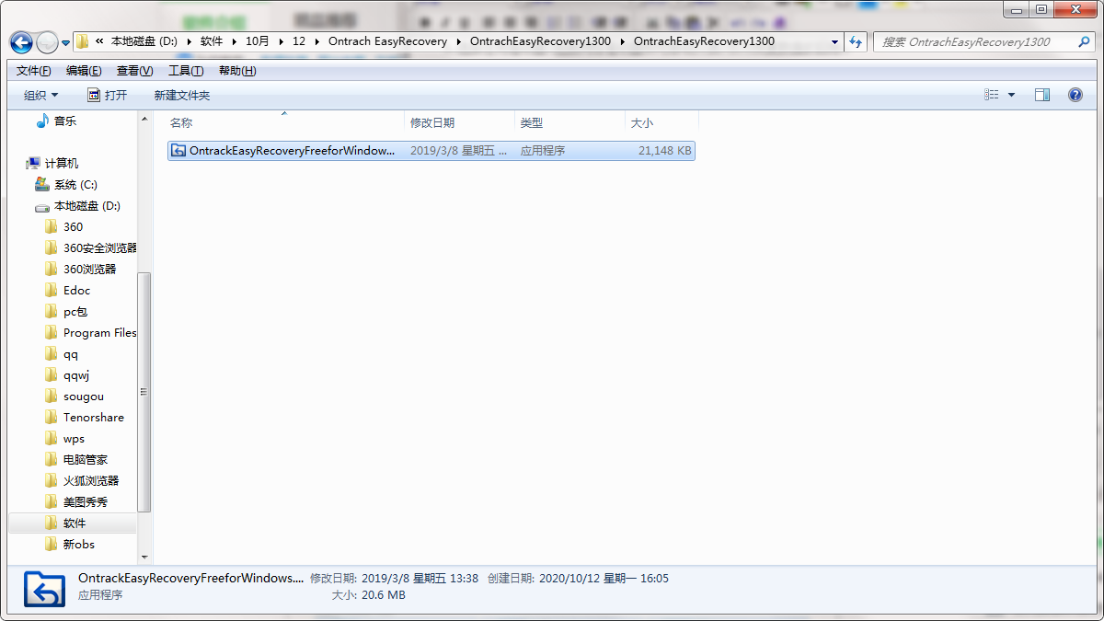The height and width of the screenshot is (621, 1104).
Task: Click the Back navigation arrow
Action: click(x=21, y=42)
